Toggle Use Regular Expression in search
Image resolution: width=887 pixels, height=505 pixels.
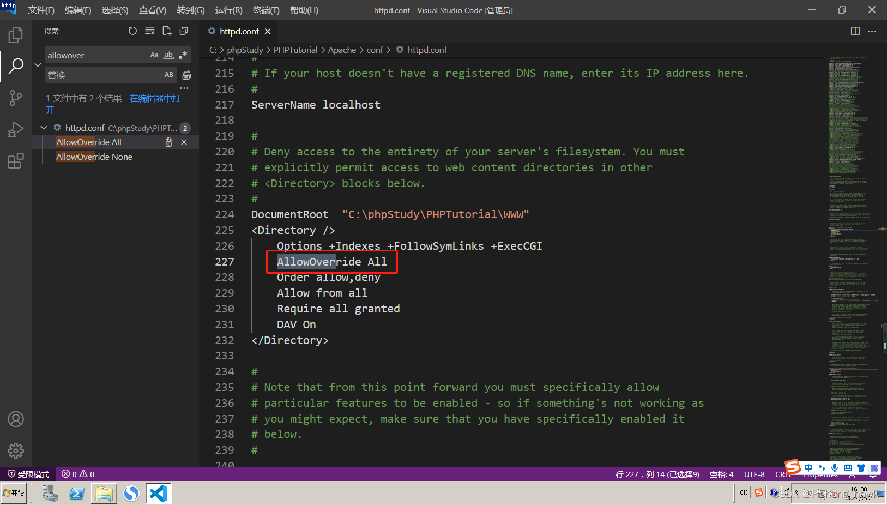[x=183, y=55]
